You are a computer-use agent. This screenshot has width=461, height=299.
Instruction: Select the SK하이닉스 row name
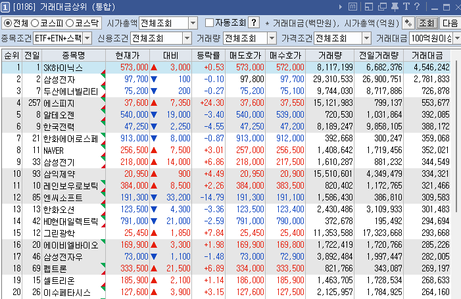(x=63, y=68)
